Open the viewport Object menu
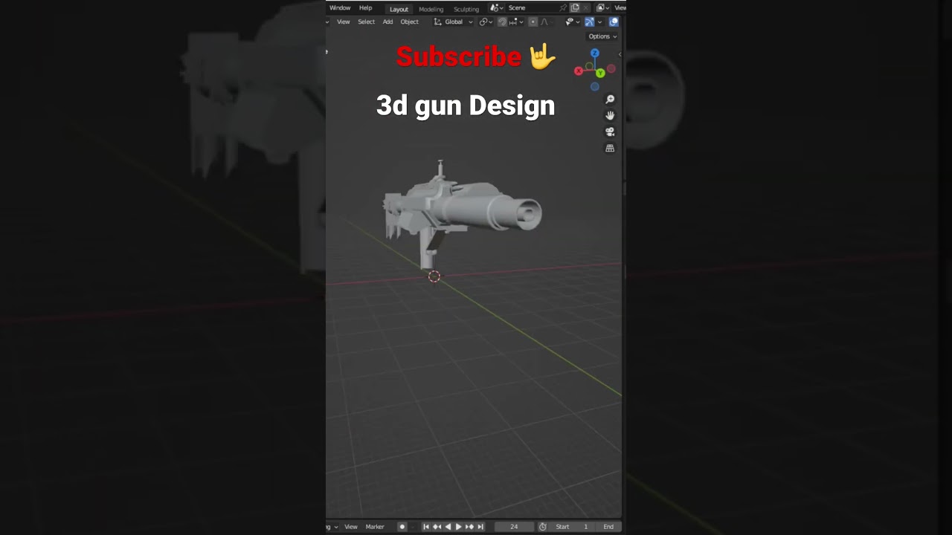The height and width of the screenshot is (535, 952). (410, 22)
